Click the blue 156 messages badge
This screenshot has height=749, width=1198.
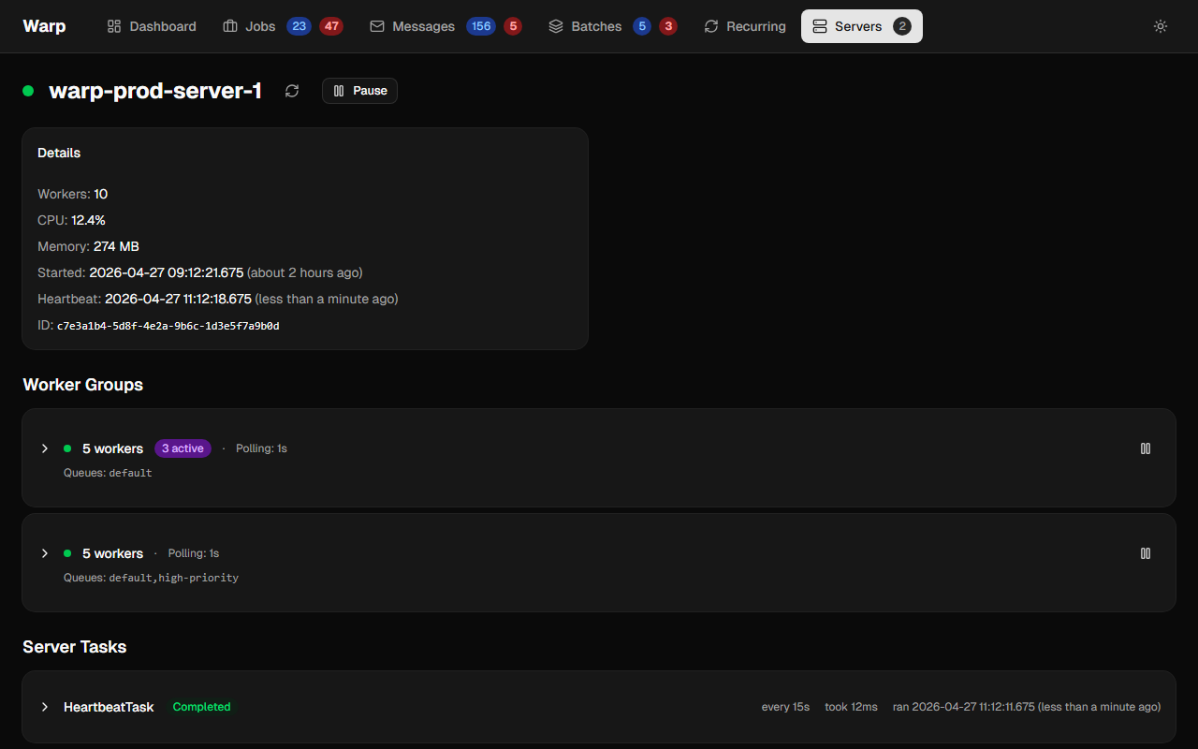point(481,26)
